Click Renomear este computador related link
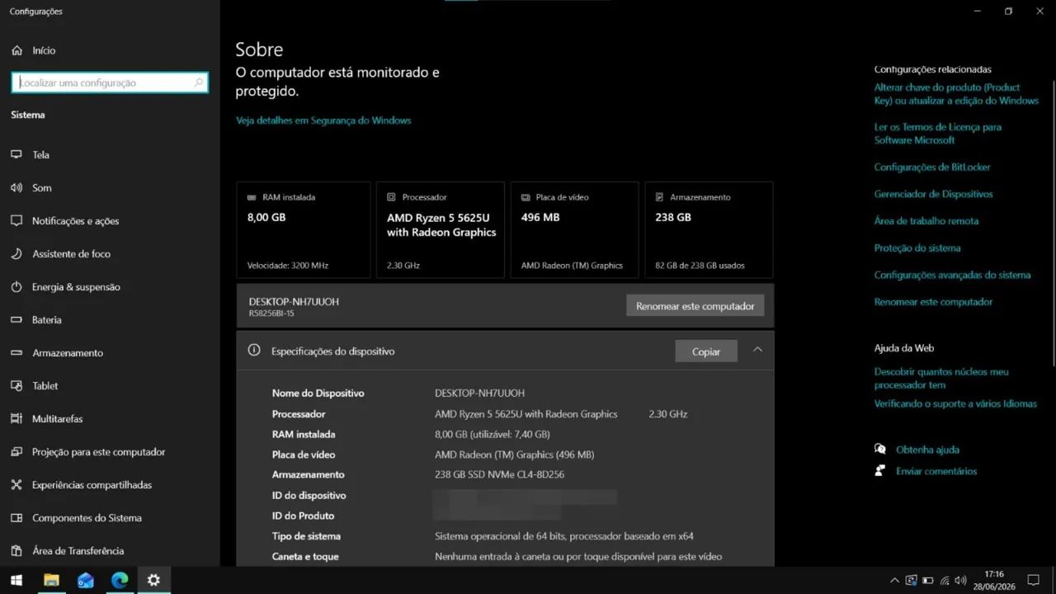The width and height of the screenshot is (1056, 594). [933, 302]
